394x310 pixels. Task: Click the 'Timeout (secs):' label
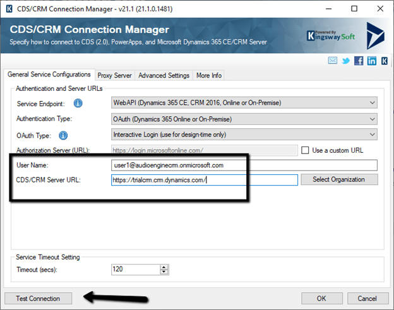point(37,270)
